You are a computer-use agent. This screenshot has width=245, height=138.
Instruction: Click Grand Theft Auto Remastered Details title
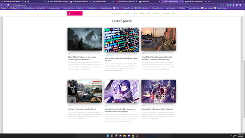coord(157,58)
